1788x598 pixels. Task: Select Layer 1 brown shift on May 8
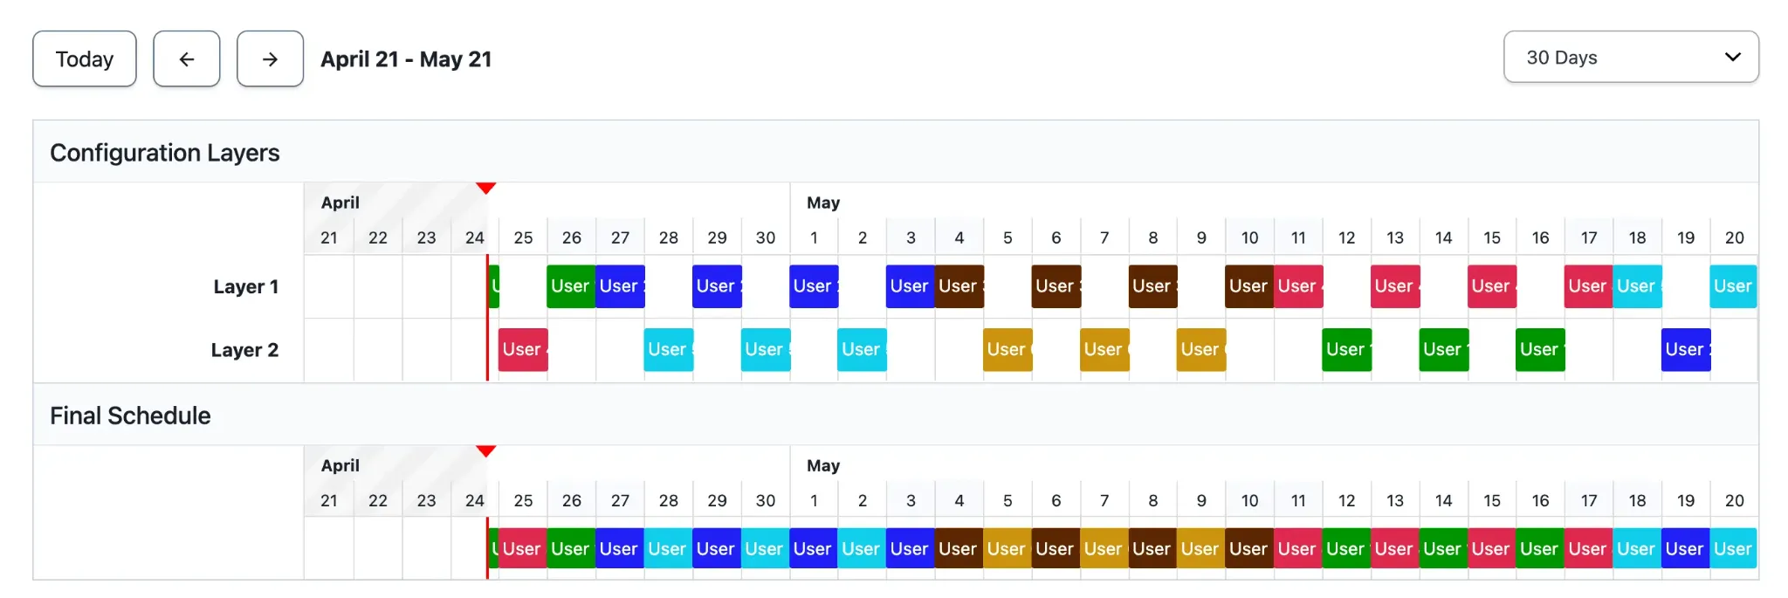pyautogui.click(x=1152, y=286)
